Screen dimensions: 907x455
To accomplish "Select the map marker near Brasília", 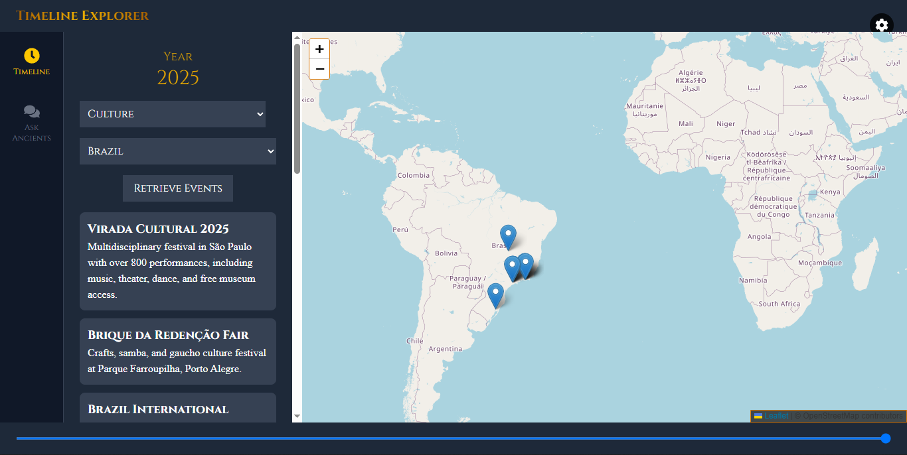I will click(508, 238).
